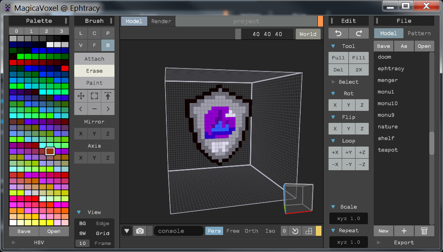
Task: Click the Redo arrow in Edit panel
Action: 359,33
